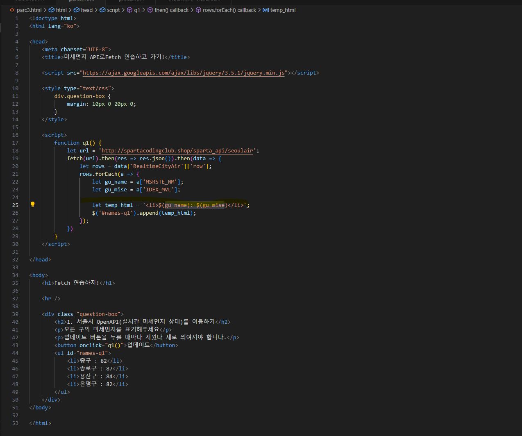This screenshot has width=522, height=436.
Task: Click the <hr /> tag
Action: point(51,298)
